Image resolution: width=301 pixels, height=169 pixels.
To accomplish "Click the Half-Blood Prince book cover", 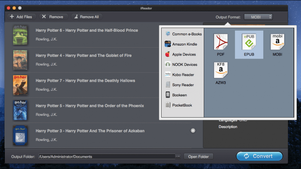I will 20,35.
